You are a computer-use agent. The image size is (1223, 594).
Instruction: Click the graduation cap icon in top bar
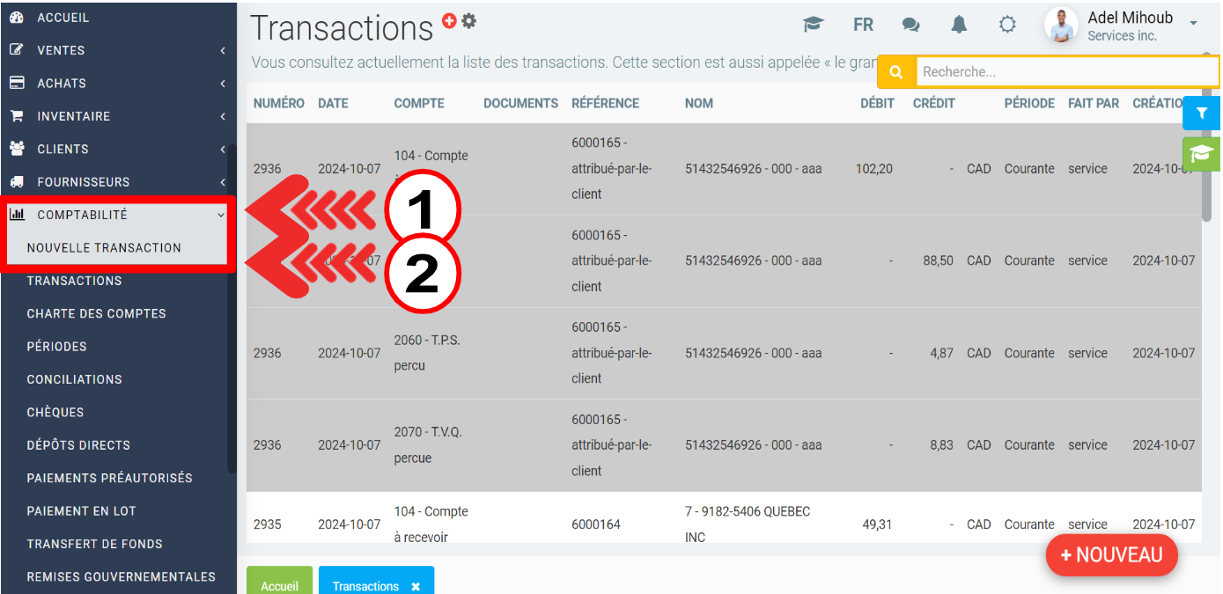(813, 25)
